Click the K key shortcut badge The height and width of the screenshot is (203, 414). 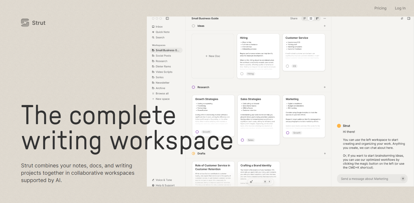[x=270, y=182]
